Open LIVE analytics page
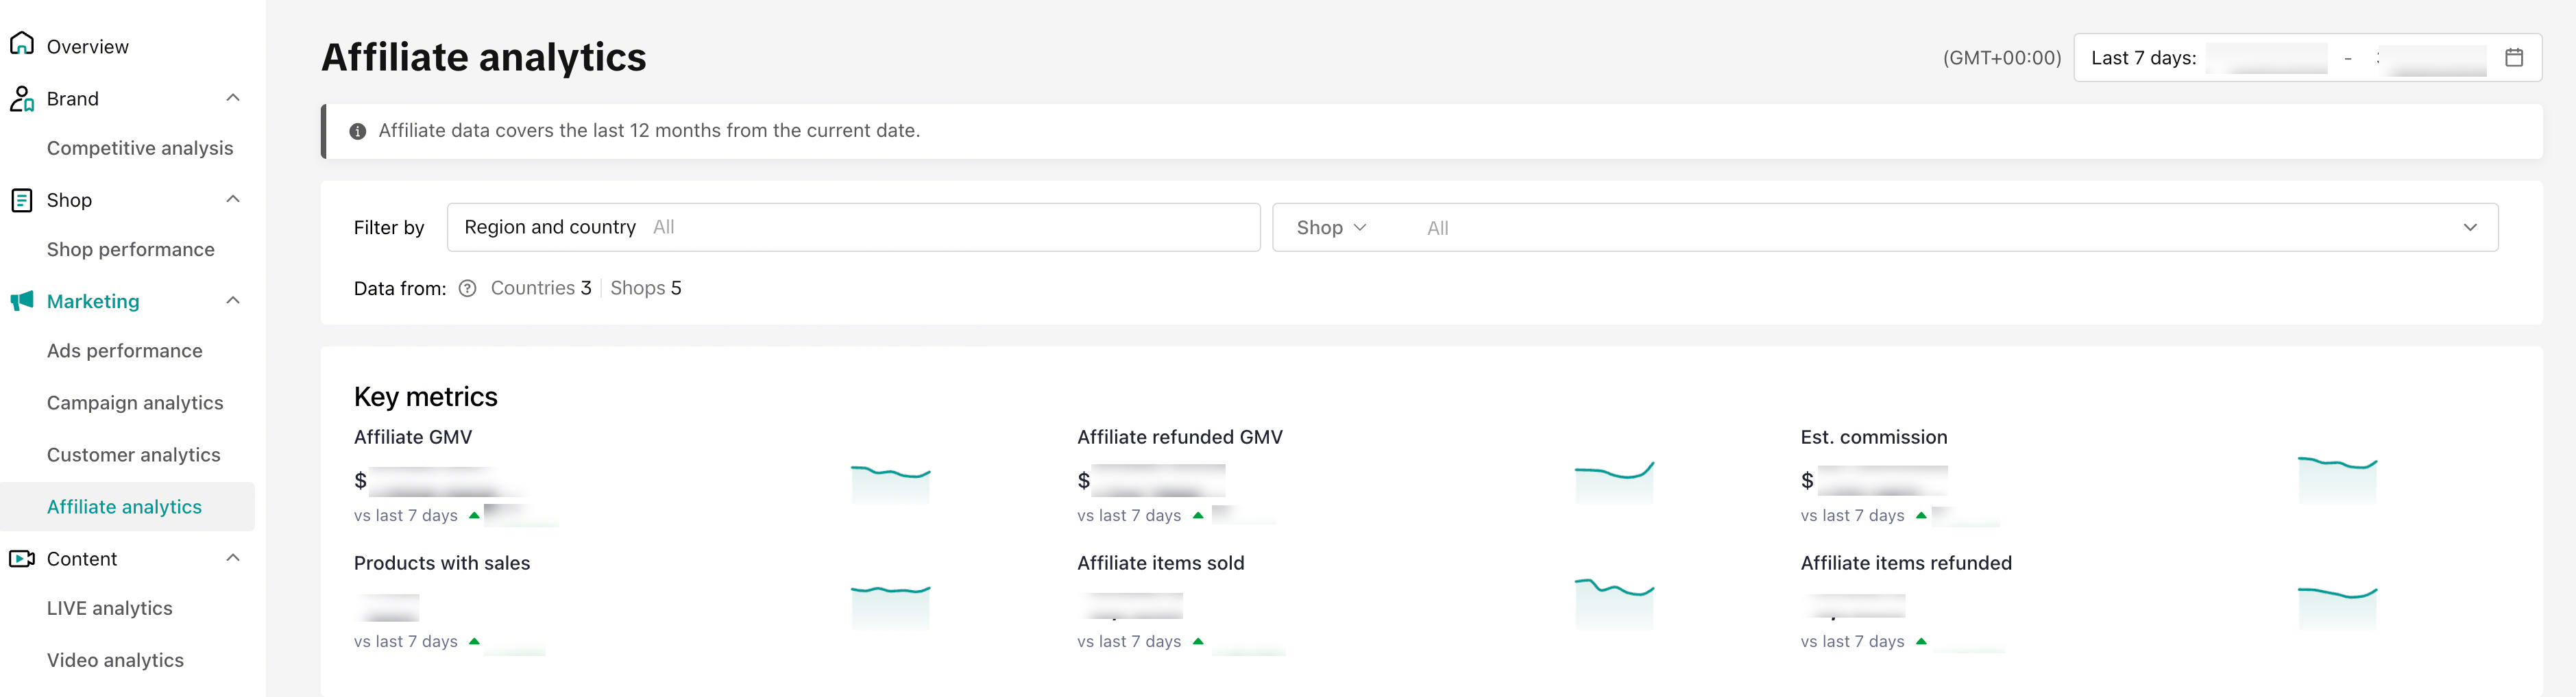Screen dimensions: 2576x697 110,608
